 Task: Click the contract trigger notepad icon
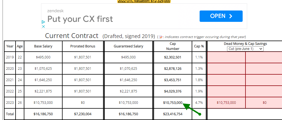pos(161,37)
